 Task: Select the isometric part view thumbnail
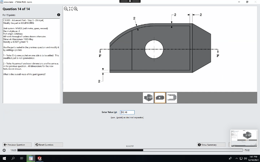[x=148, y=97]
